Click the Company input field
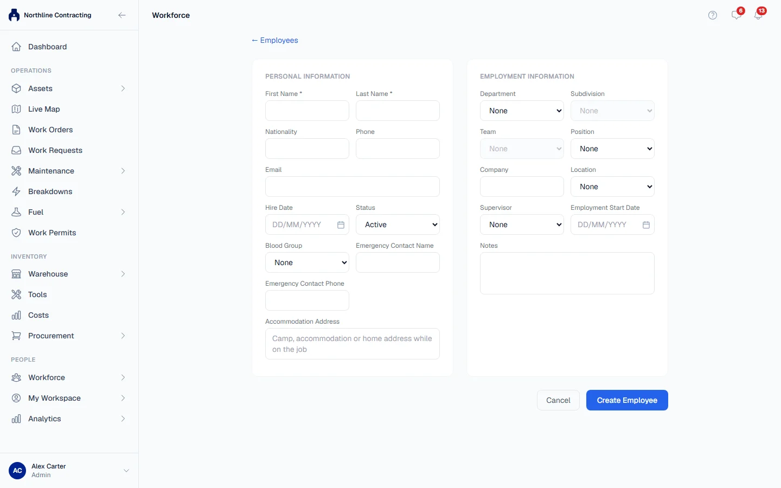Screen dimensions: 781x488 522,187
